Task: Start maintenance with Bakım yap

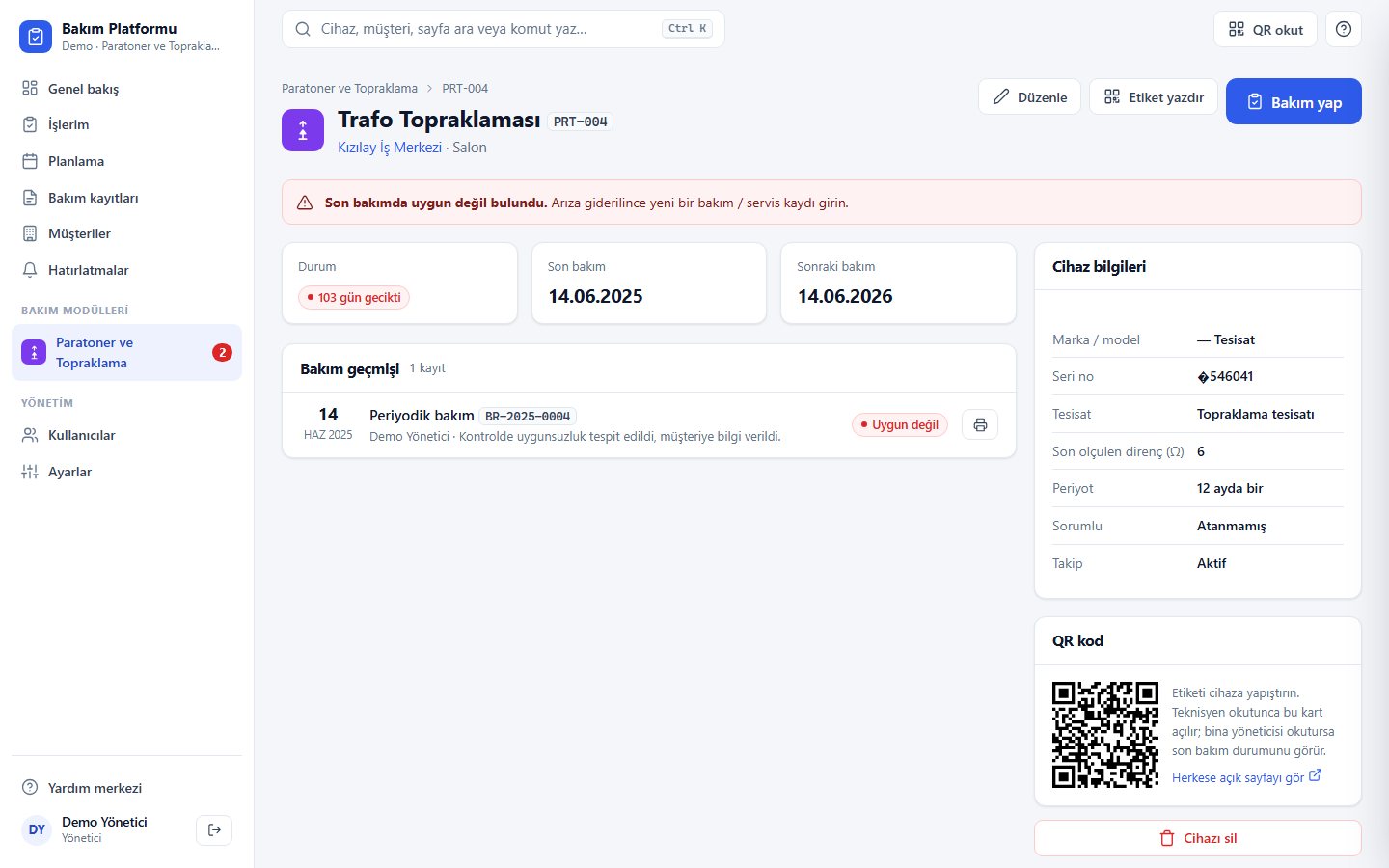Action: click(1294, 101)
